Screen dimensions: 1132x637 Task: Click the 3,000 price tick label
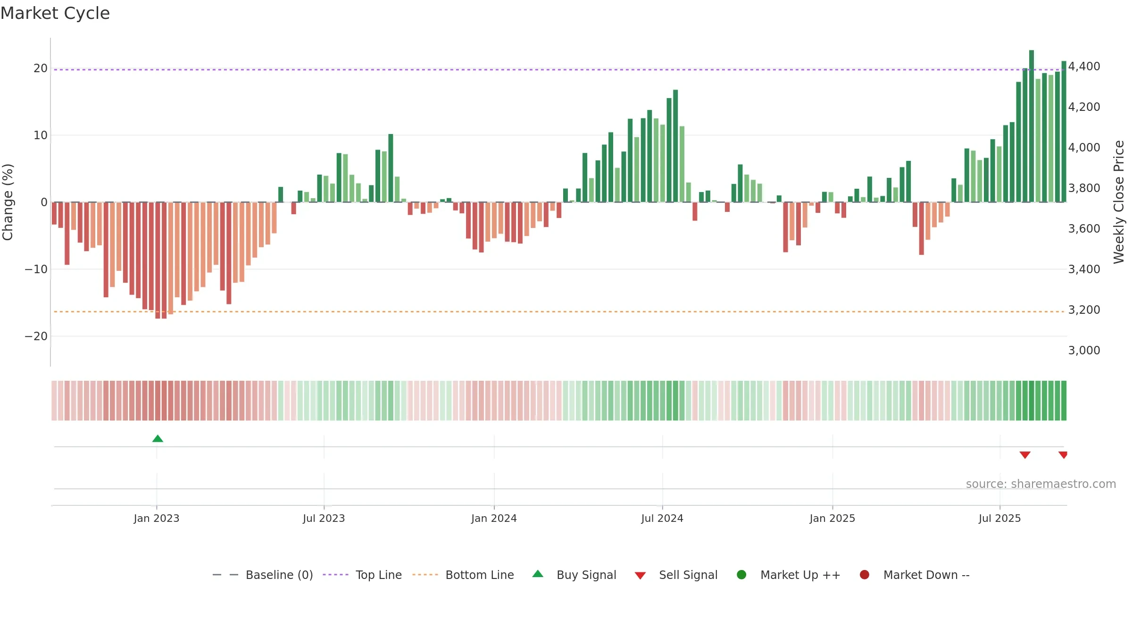click(x=1084, y=350)
